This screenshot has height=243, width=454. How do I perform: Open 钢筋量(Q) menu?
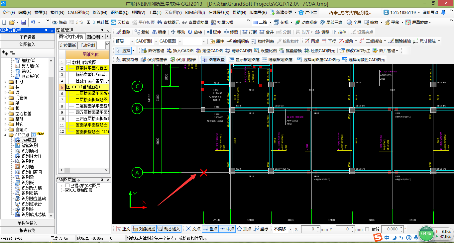119,13
